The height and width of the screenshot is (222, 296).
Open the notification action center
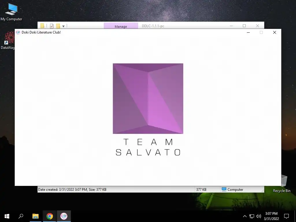click(286, 216)
